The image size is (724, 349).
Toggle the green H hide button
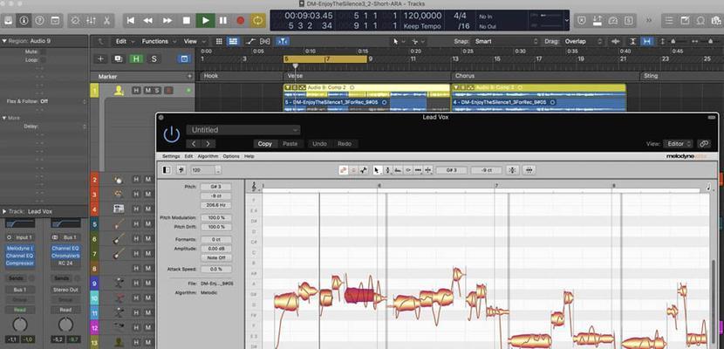tap(136, 59)
